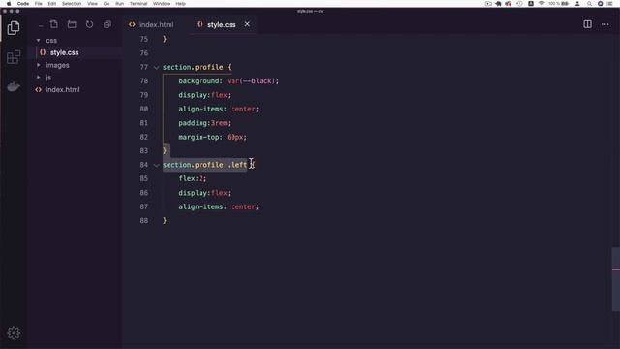Viewport: 620px width, 349px height.
Task: Open the Explorer view in the activity bar
Action: pos(14,28)
